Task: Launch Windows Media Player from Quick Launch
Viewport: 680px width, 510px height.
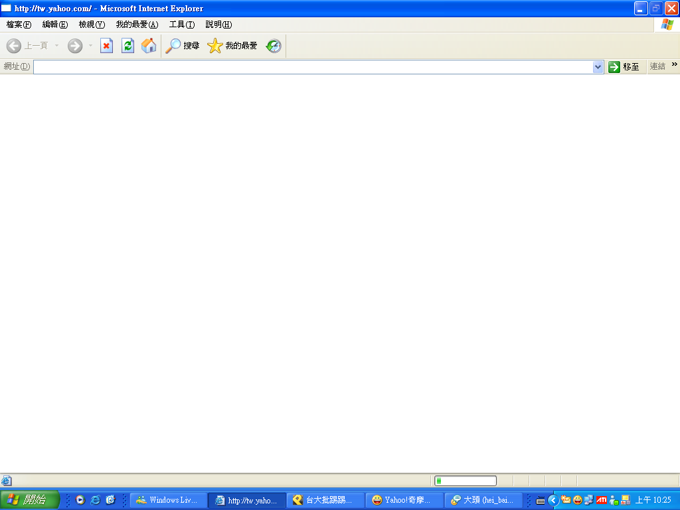Action: click(80, 500)
